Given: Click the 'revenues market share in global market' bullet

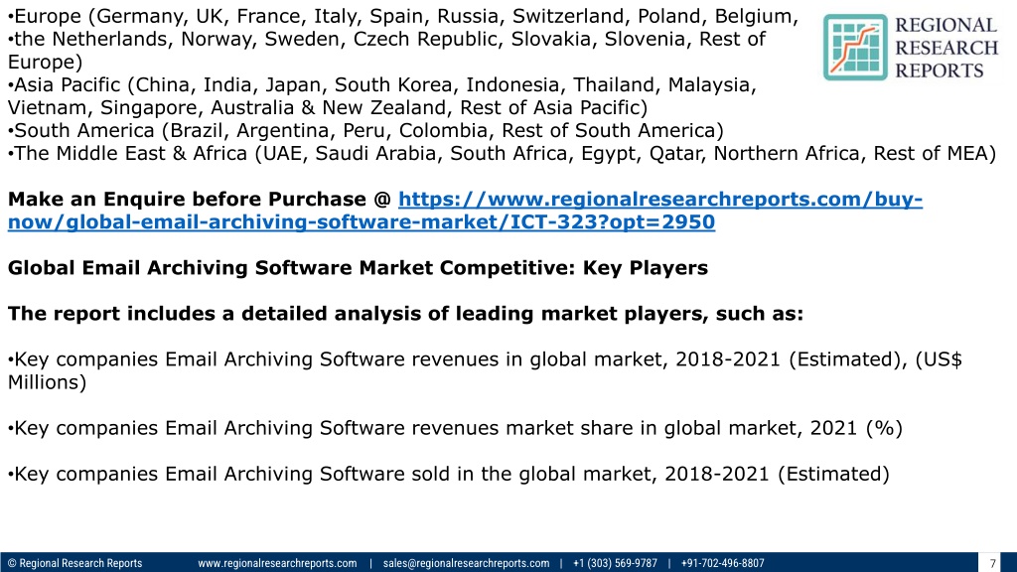Looking at the screenshot, I should (455, 428).
